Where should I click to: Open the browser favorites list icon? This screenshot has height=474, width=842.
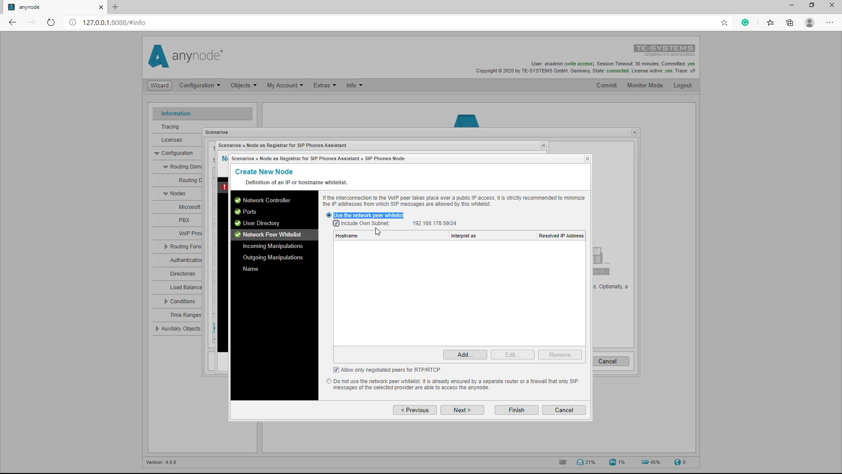point(771,22)
